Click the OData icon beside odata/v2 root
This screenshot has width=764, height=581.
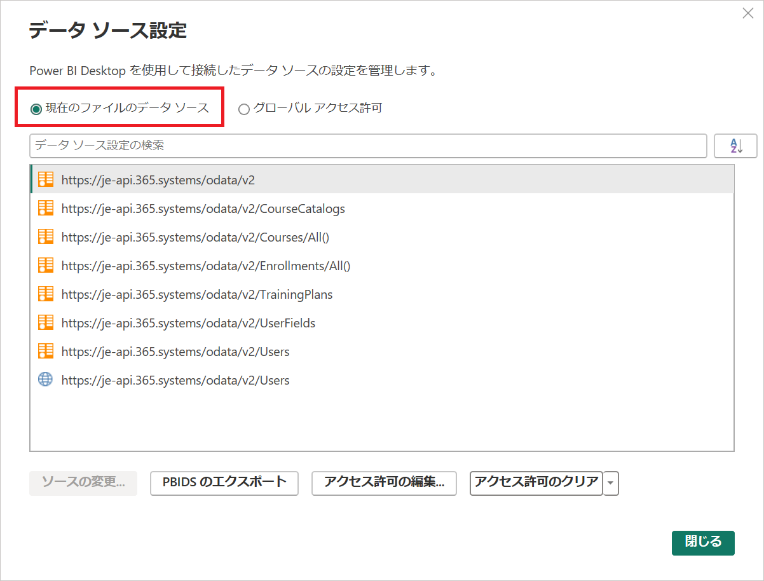tap(46, 179)
